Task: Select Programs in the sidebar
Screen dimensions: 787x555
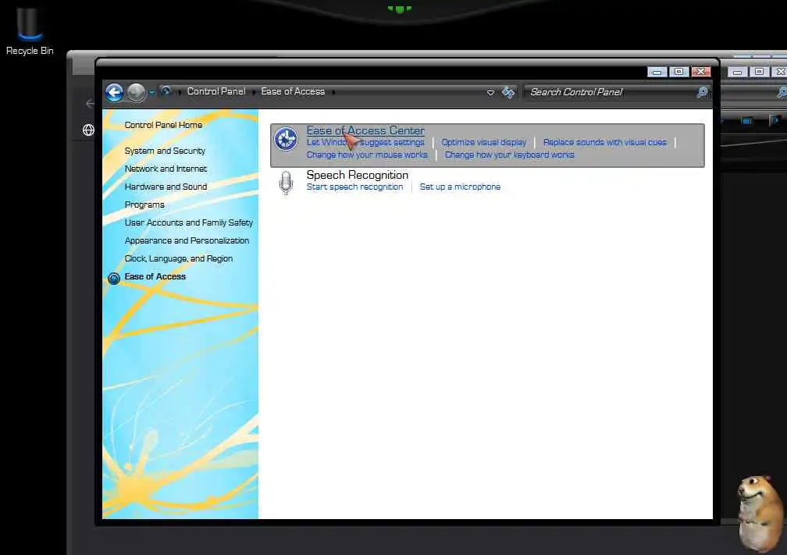Action: click(x=144, y=205)
